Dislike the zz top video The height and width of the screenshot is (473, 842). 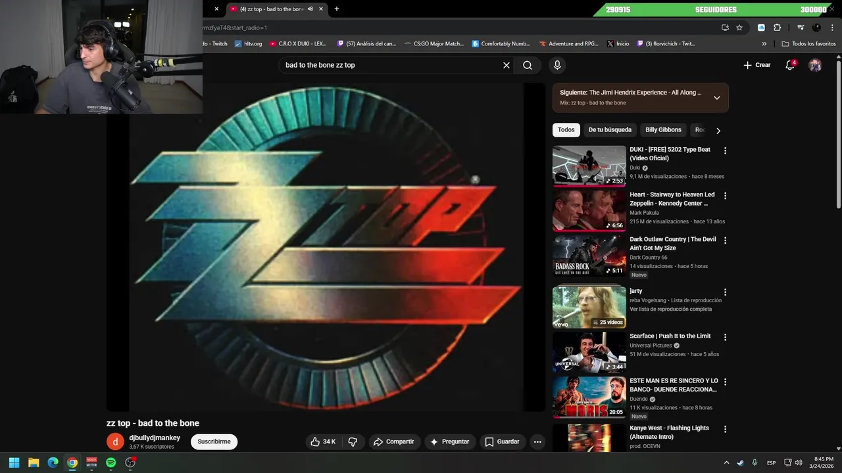pos(353,441)
